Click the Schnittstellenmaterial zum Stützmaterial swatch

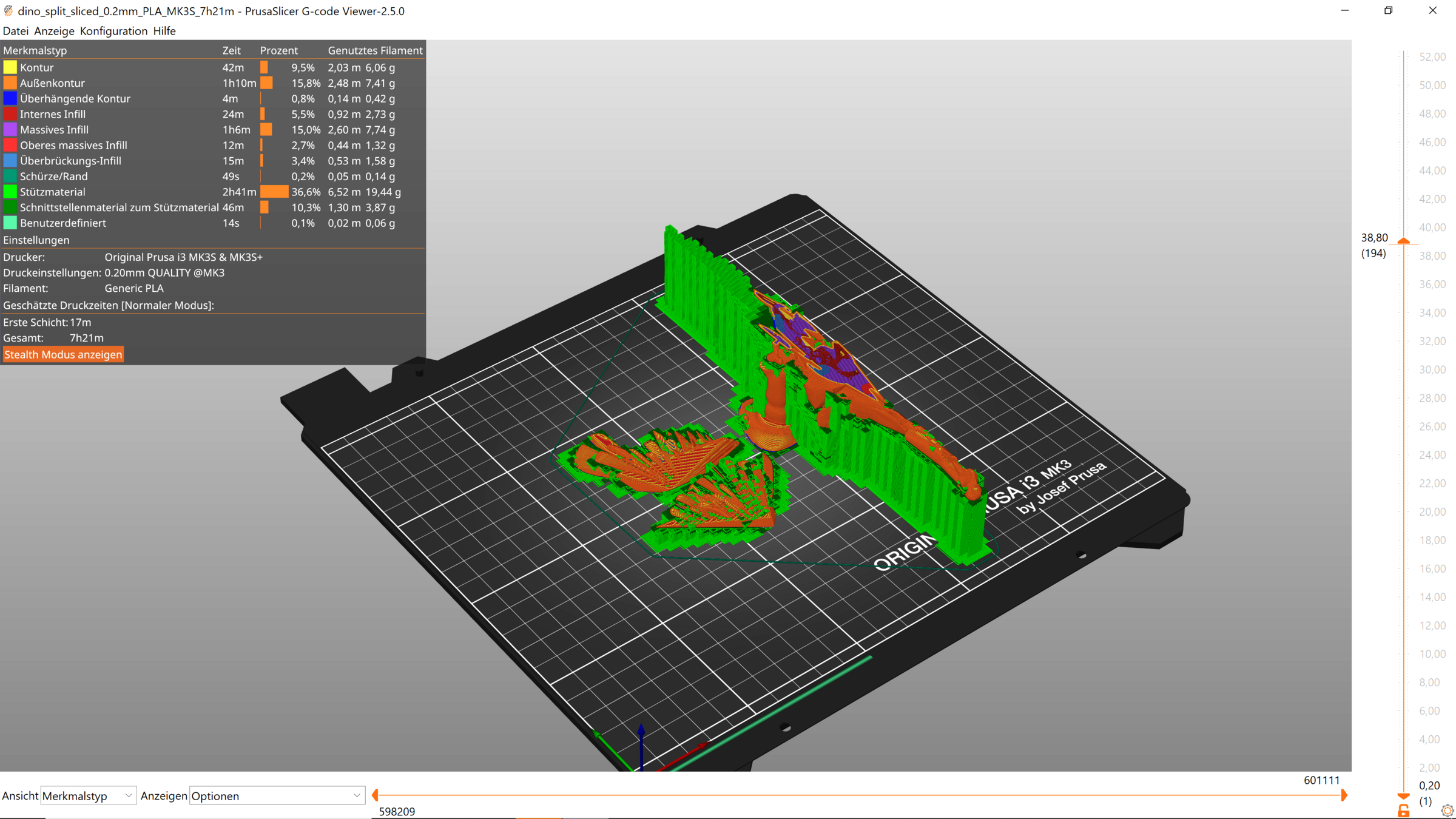coord(10,207)
